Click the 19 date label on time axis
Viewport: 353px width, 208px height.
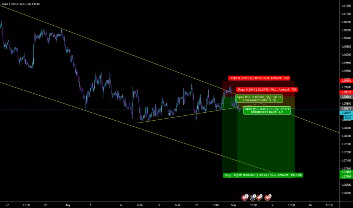[159, 205]
